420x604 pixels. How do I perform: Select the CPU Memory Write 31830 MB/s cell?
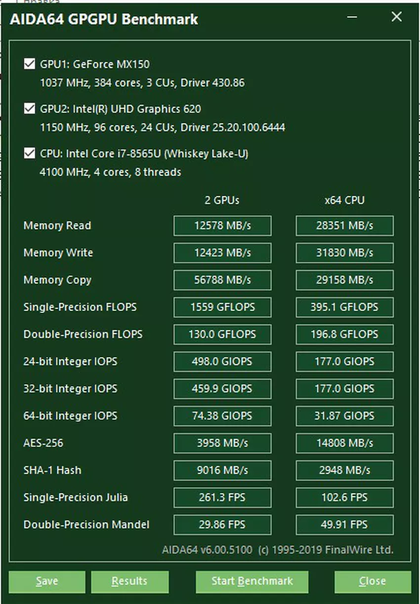344,253
